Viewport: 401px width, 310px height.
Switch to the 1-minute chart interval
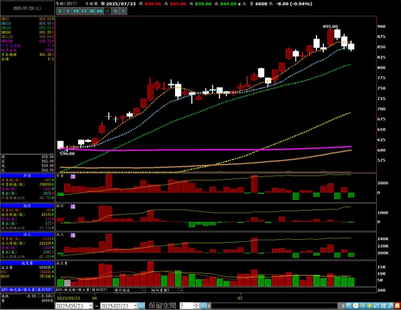pos(60,11)
